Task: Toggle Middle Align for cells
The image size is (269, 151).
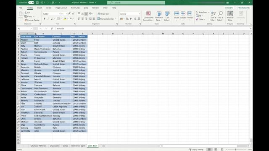Action: coord(82,14)
